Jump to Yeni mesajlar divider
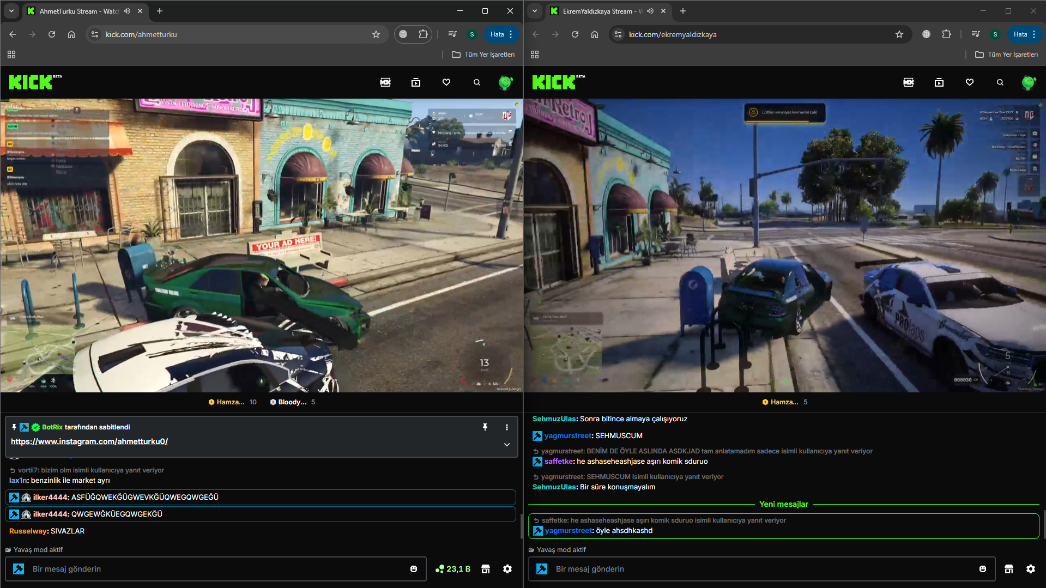This screenshot has width=1046, height=588. [x=783, y=504]
